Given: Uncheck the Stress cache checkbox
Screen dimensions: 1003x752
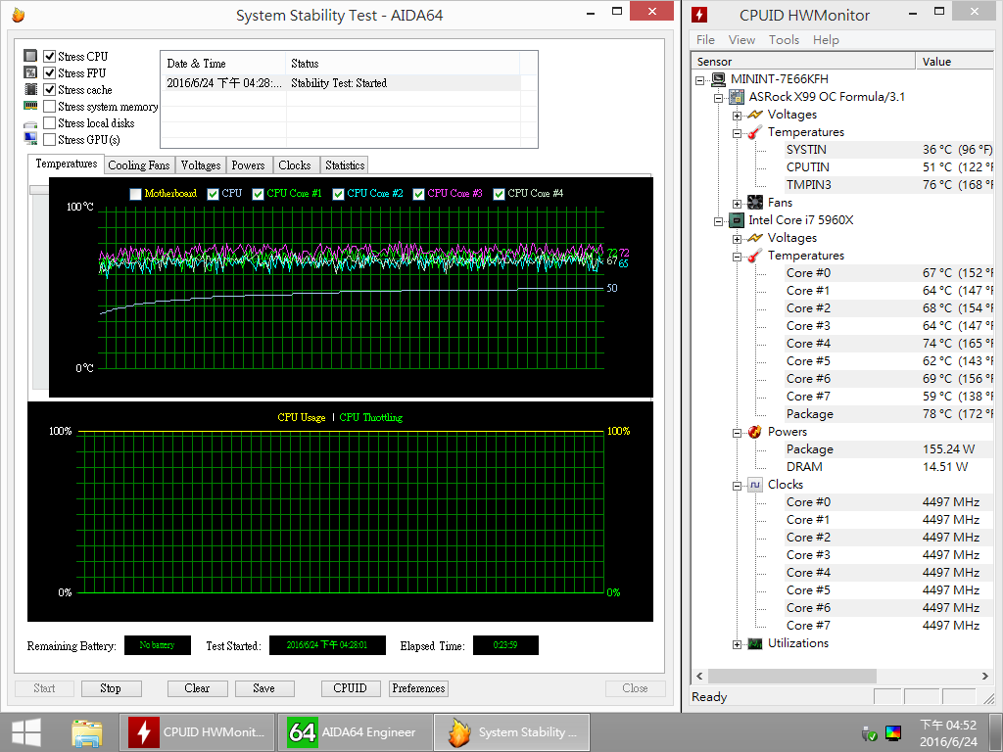Looking at the screenshot, I should [49, 89].
